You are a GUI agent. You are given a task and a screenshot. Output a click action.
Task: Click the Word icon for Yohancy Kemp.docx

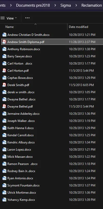tap(4, 200)
